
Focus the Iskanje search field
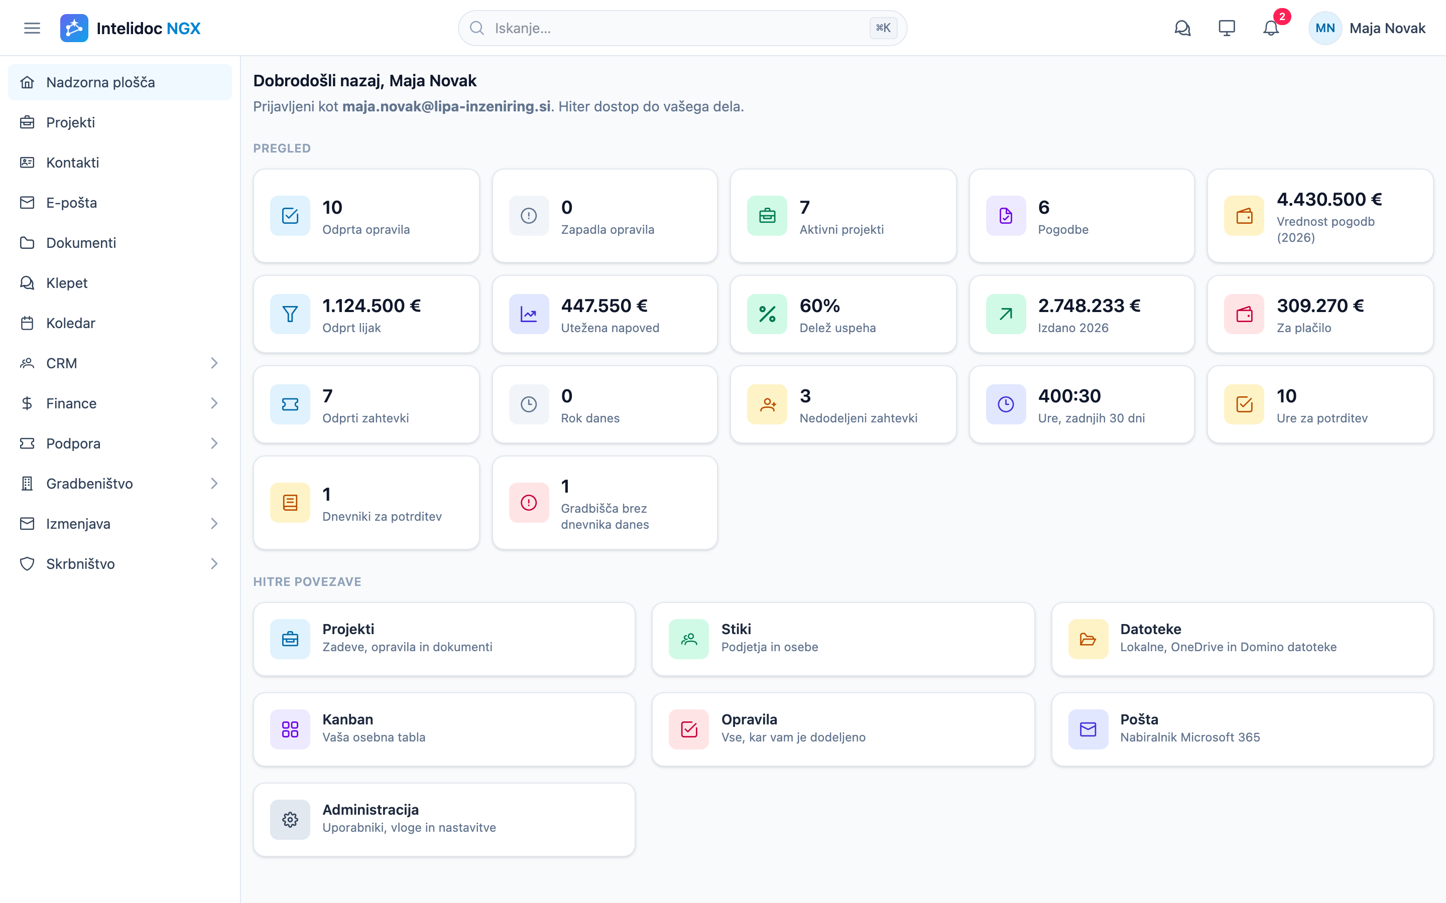tap(682, 28)
